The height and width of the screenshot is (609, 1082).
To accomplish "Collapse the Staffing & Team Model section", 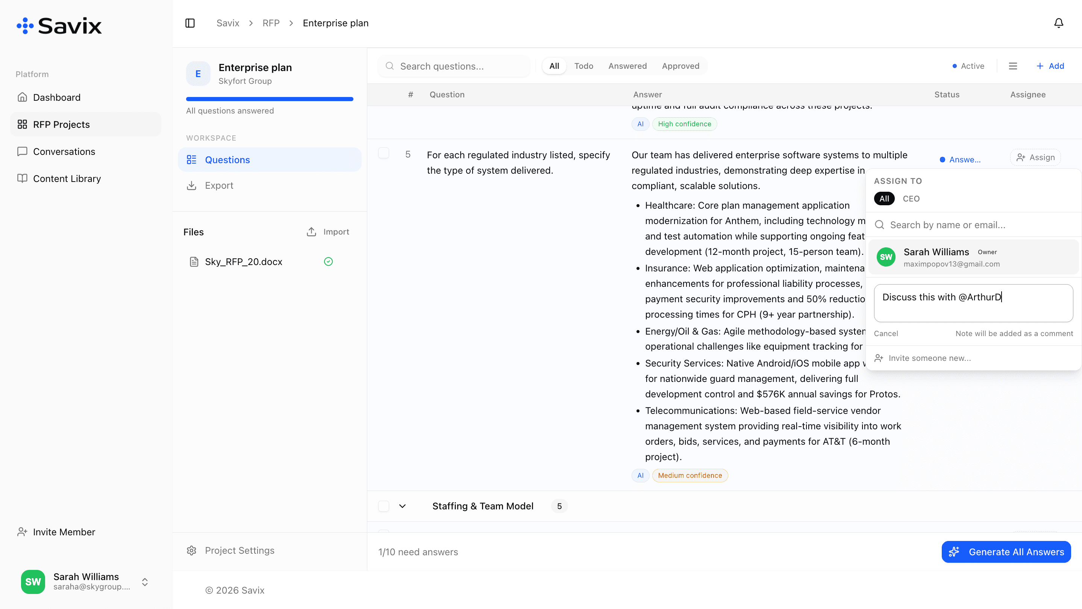I will click(402, 506).
